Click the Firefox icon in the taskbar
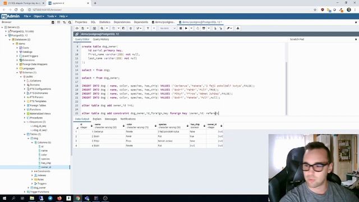Image resolution: width=359 pixels, height=202 pixels. 59,198
